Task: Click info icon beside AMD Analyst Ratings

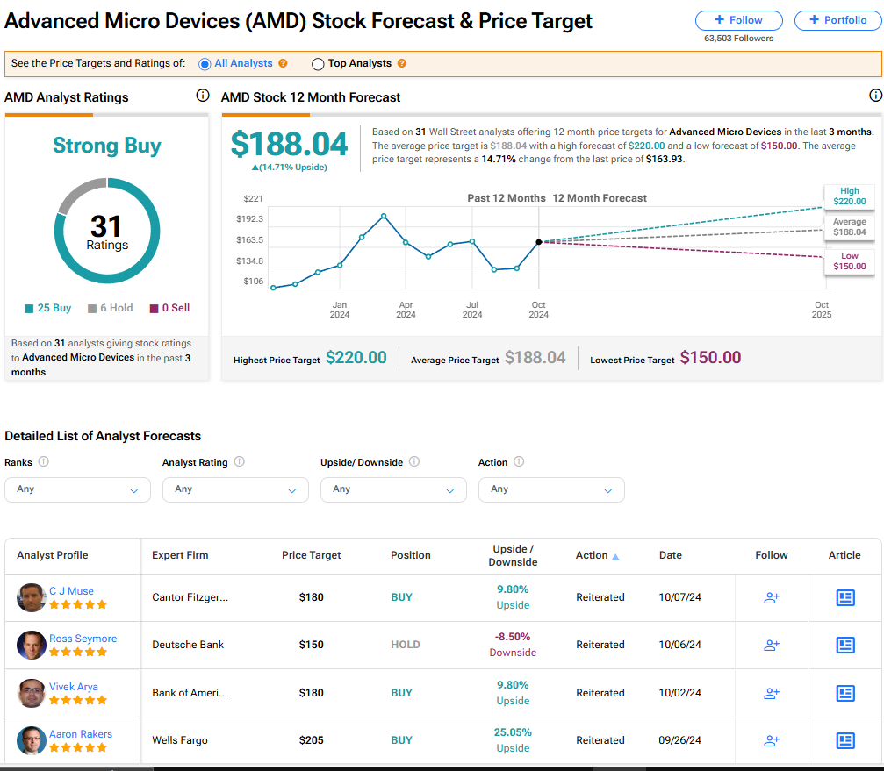Action: point(203,96)
